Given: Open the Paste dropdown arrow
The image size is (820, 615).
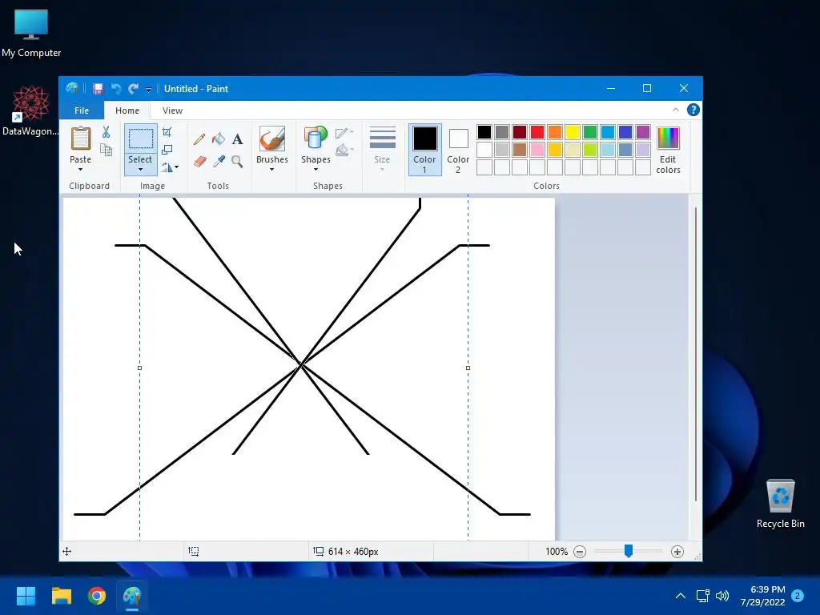Looking at the screenshot, I should coord(81,170).
